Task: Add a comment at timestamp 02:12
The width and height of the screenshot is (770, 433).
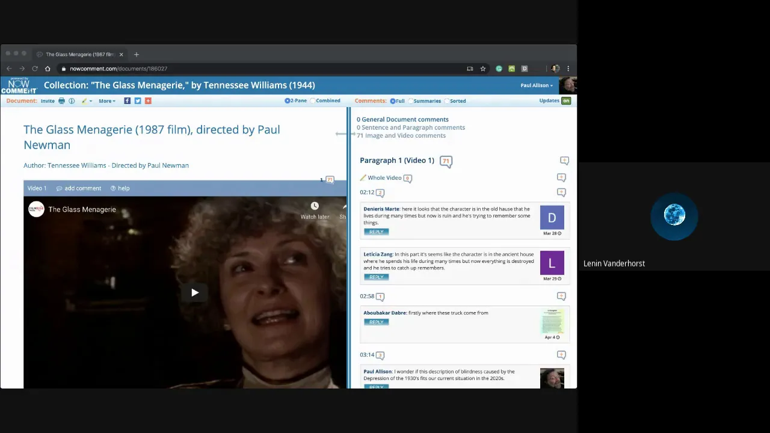Action: pos(561,192)
